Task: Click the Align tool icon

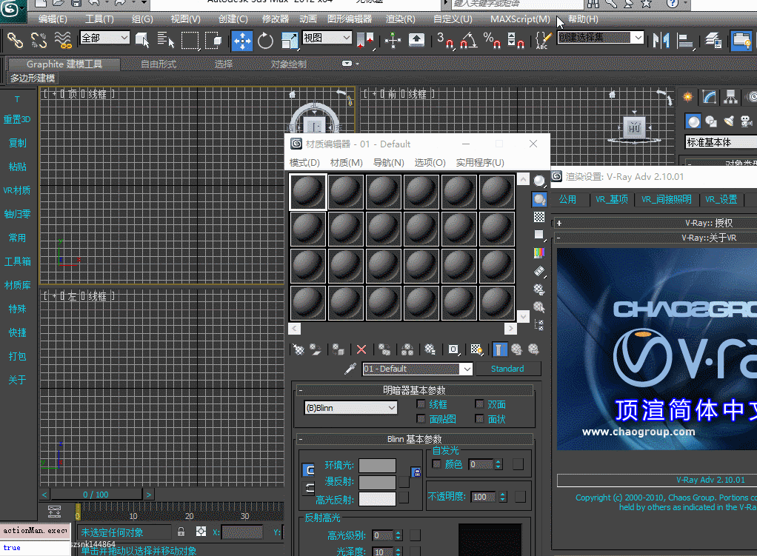Action: (685, 40)
